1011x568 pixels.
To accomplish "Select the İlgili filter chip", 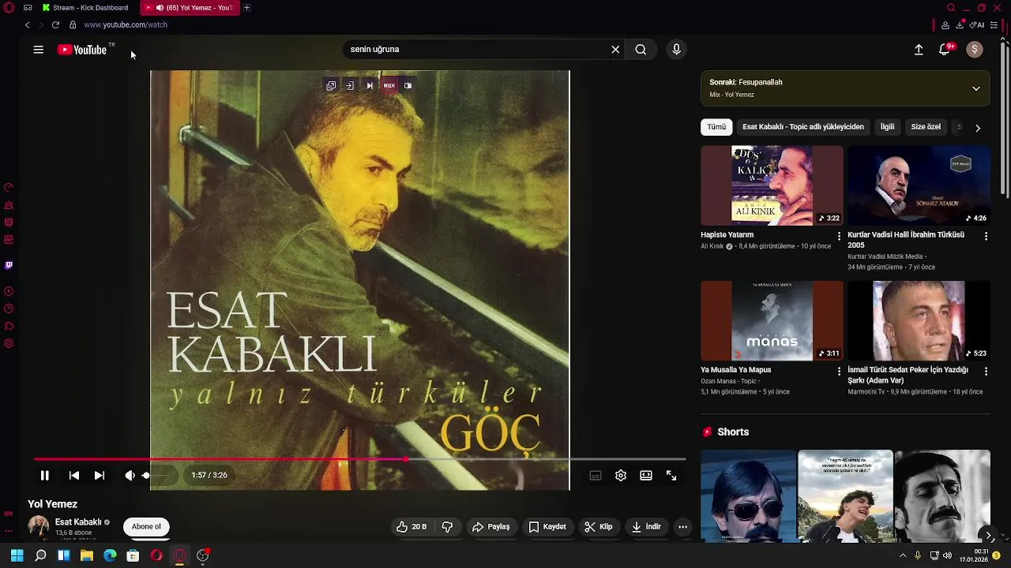I will tap(888, 127).
